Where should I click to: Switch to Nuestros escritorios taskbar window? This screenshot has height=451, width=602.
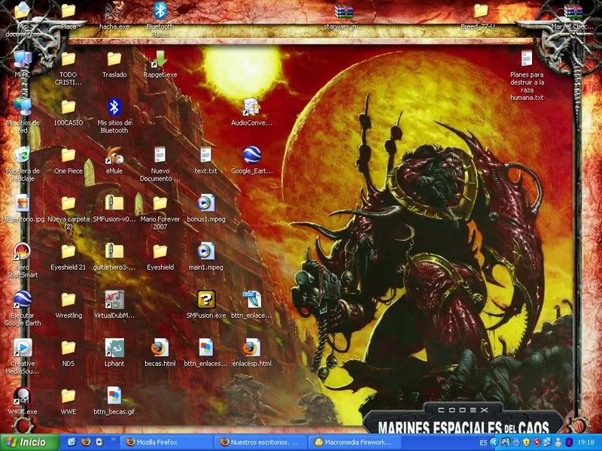(x=260, y=443)
